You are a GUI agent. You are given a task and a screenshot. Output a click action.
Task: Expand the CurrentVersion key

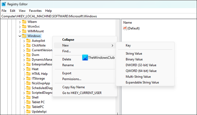tap(24, 50)
